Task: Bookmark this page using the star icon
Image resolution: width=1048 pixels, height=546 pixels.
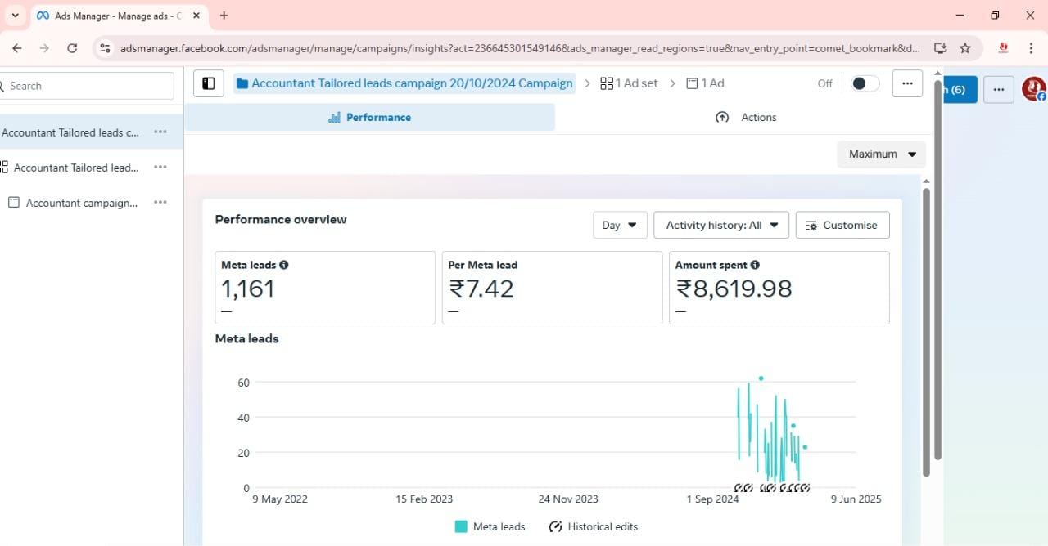Action: (965, 48)
